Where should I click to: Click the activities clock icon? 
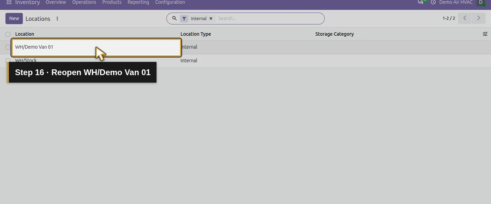click(433, 2)
